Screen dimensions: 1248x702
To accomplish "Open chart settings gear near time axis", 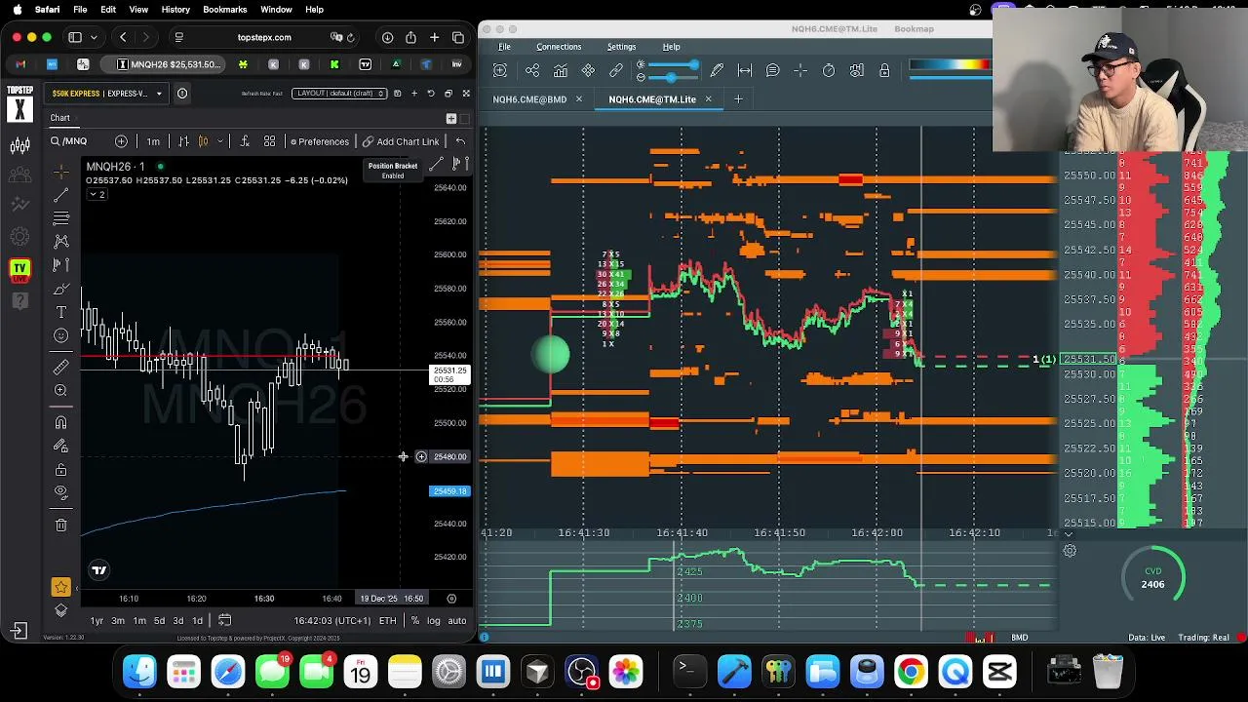I will (451, 599).
